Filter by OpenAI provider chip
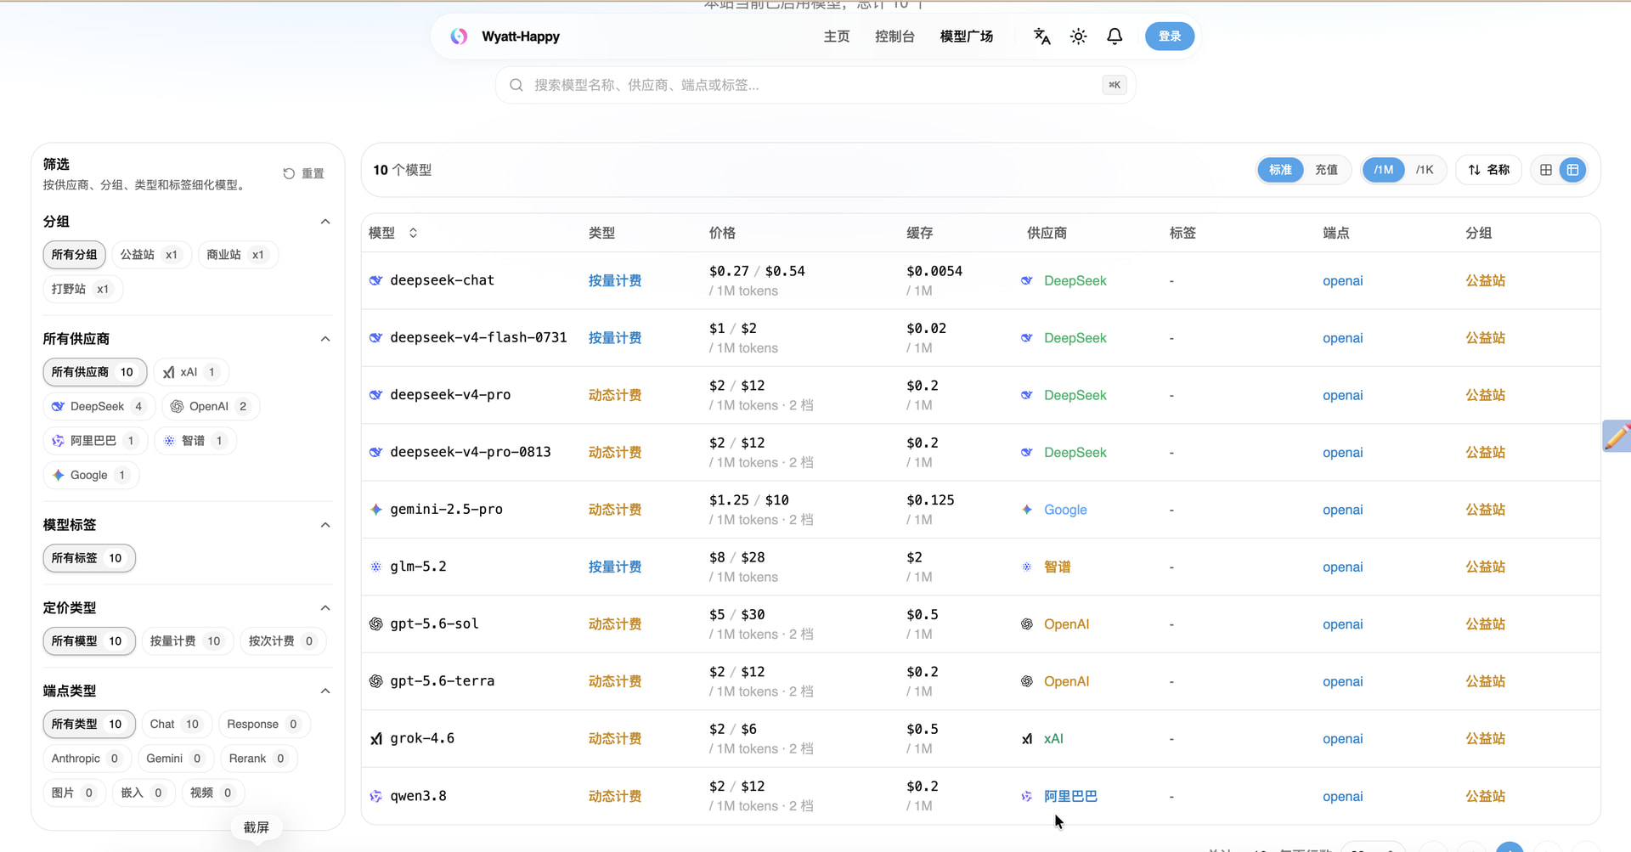The height and width of the screenshot is (852, 1631). (210, 407)
